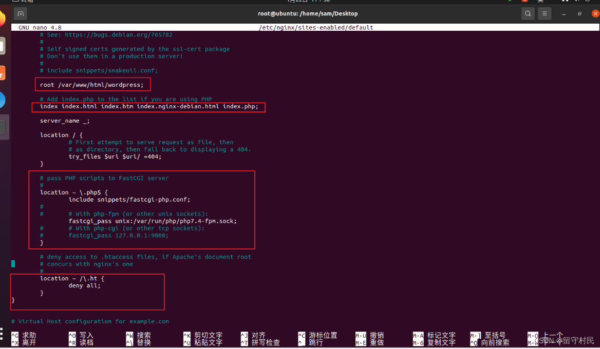The height and width of the screenshot is (349, 600).
Task: Click the ^Q 向前搜索 search backward shortcut
Action: pyautogui.click(x=490, y=342)
